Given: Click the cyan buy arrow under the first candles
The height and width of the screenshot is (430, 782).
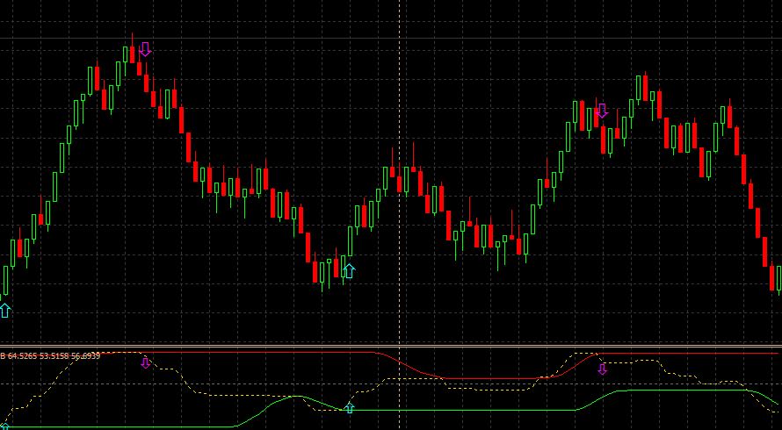Looking at the screenshot, I should point(5,311).
